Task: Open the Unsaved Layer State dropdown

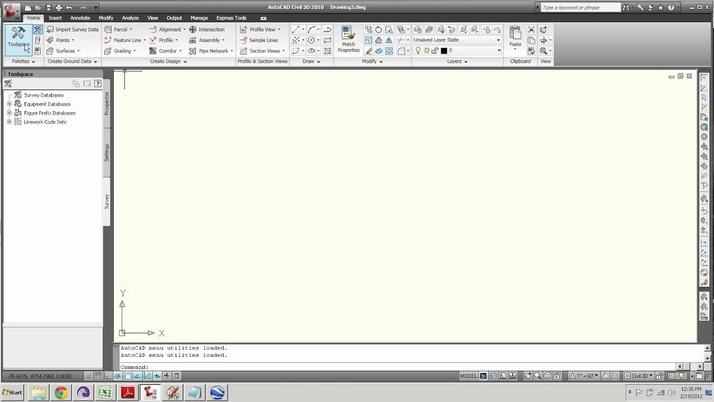Action: point(457,40)
